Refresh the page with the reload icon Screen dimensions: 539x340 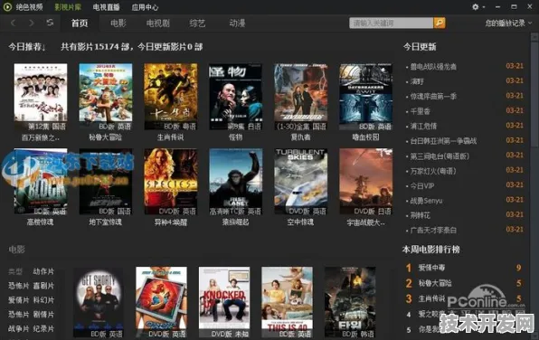pos(50,23)
